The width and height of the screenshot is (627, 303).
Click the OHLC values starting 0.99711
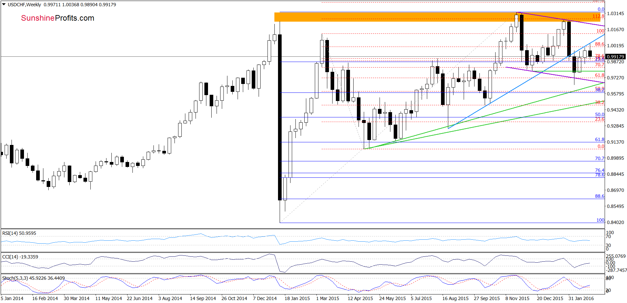(80, 5)
